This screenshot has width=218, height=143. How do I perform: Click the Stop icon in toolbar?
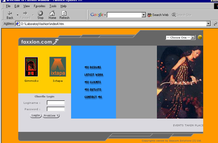click(x=40, y=13)
